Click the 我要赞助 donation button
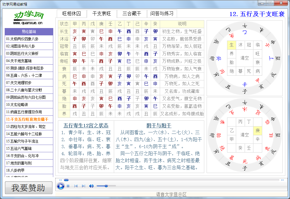 (28, 188)
